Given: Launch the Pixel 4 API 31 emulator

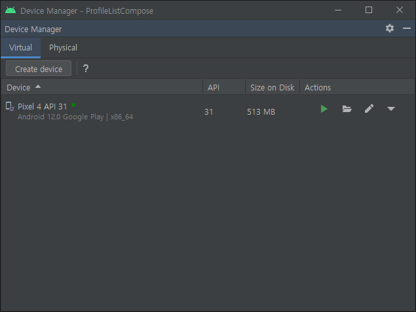Looking at the screenshot, I should tap(324, 109).
